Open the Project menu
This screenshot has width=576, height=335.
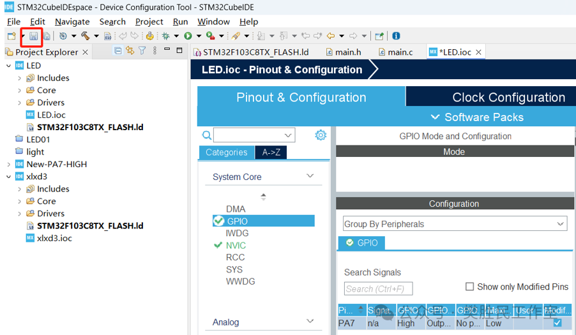149,22
